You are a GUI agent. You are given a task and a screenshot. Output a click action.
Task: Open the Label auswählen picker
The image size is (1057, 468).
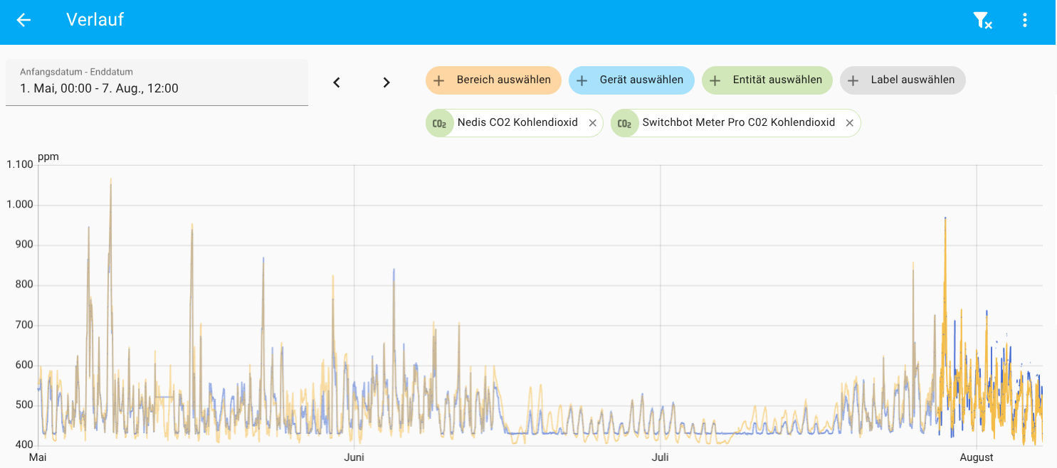point(903,80)
